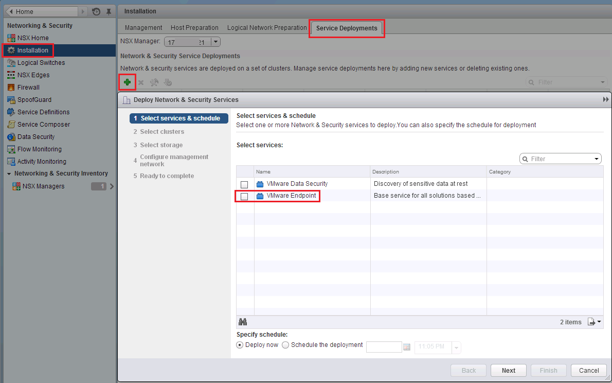Click the SpoofGuard icon
This screenshot has height=383, width=612.
click(x=11, y=100)
